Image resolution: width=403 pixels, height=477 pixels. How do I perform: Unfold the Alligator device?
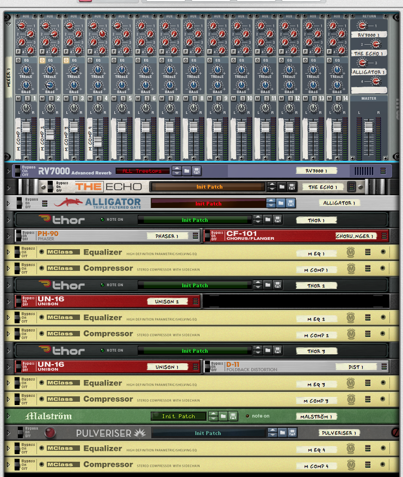point(9,203)
